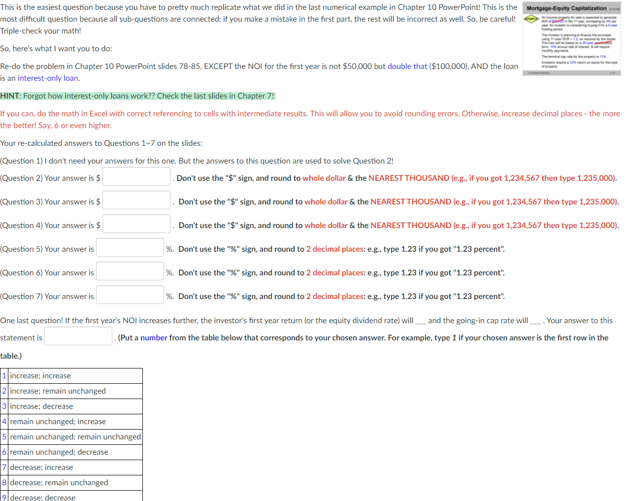Click the Question 2 answer field
This screenshot has width=627, height=501.
coord(136,176)
